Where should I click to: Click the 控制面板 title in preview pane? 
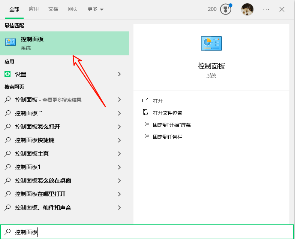click(211, 66)
